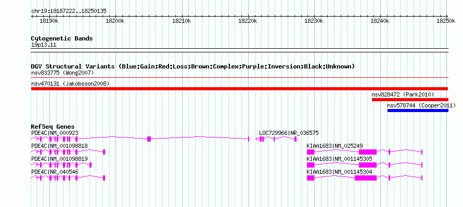Image resolution: width=463 pixels, height=207 pixels.
Task: Select the 19p13.11 band label
Action: [x=44, y=45]
